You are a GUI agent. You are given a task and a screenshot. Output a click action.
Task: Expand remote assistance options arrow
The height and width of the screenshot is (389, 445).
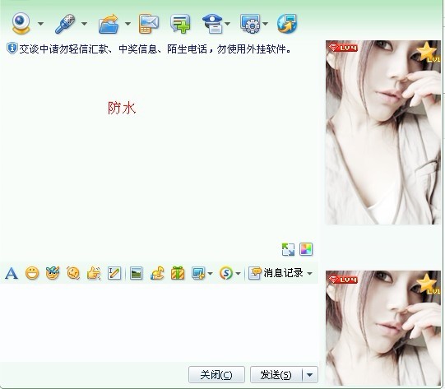(x=266, y=24)
